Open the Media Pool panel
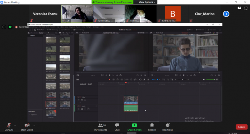This screenshot has width=250, height=134. pos(38,30)
